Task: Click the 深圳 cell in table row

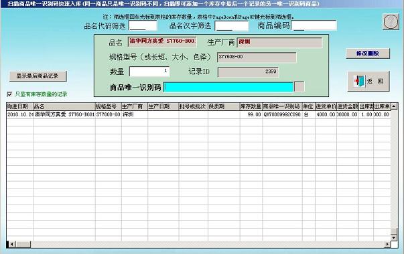Action: pos(135,115)
